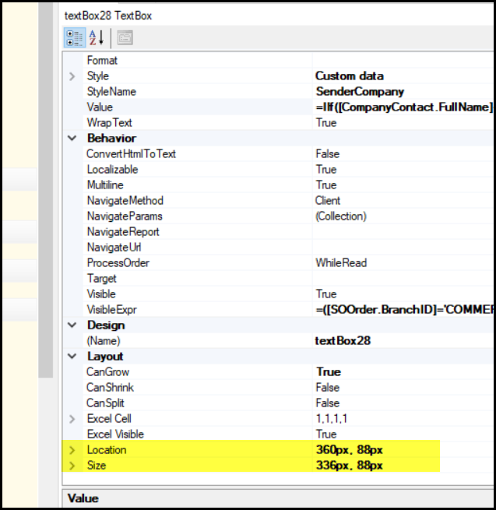Click the Alphabetical sort icon

pos(97,37)
